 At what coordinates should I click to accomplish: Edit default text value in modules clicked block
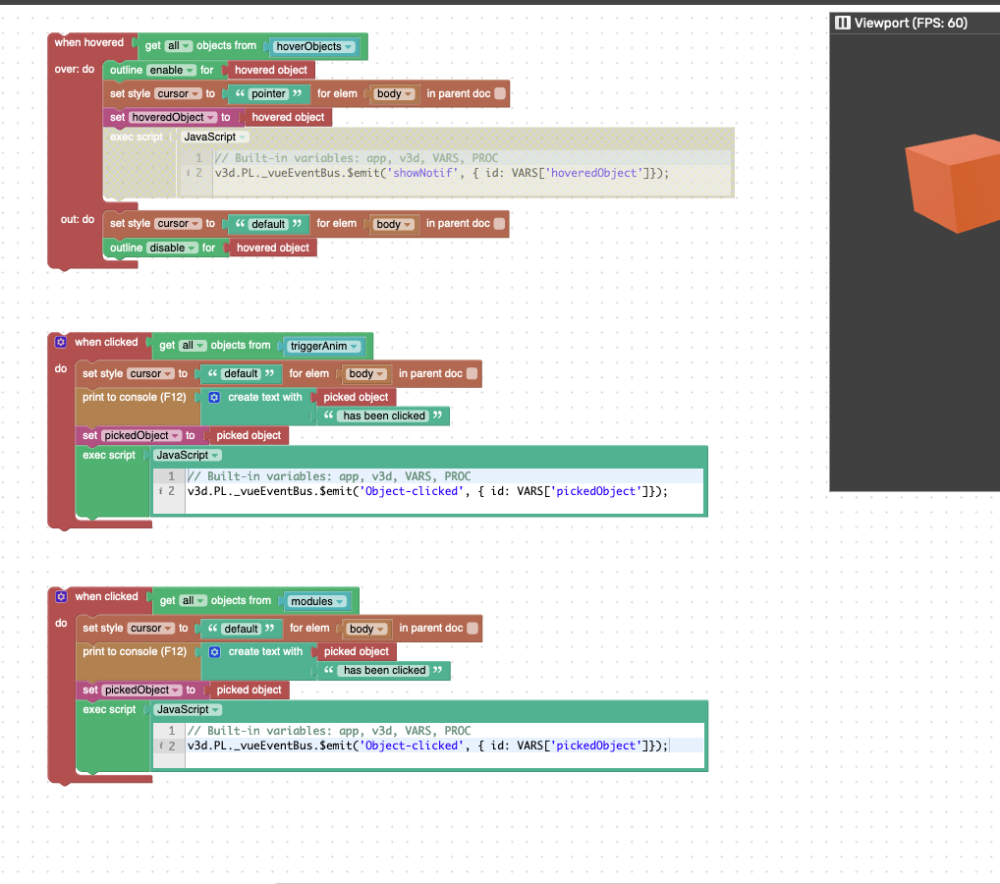[242, 629]
